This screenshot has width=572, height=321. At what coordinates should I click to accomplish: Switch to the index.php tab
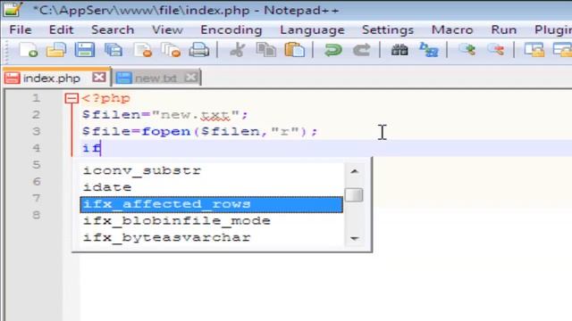tap(52, 78)
